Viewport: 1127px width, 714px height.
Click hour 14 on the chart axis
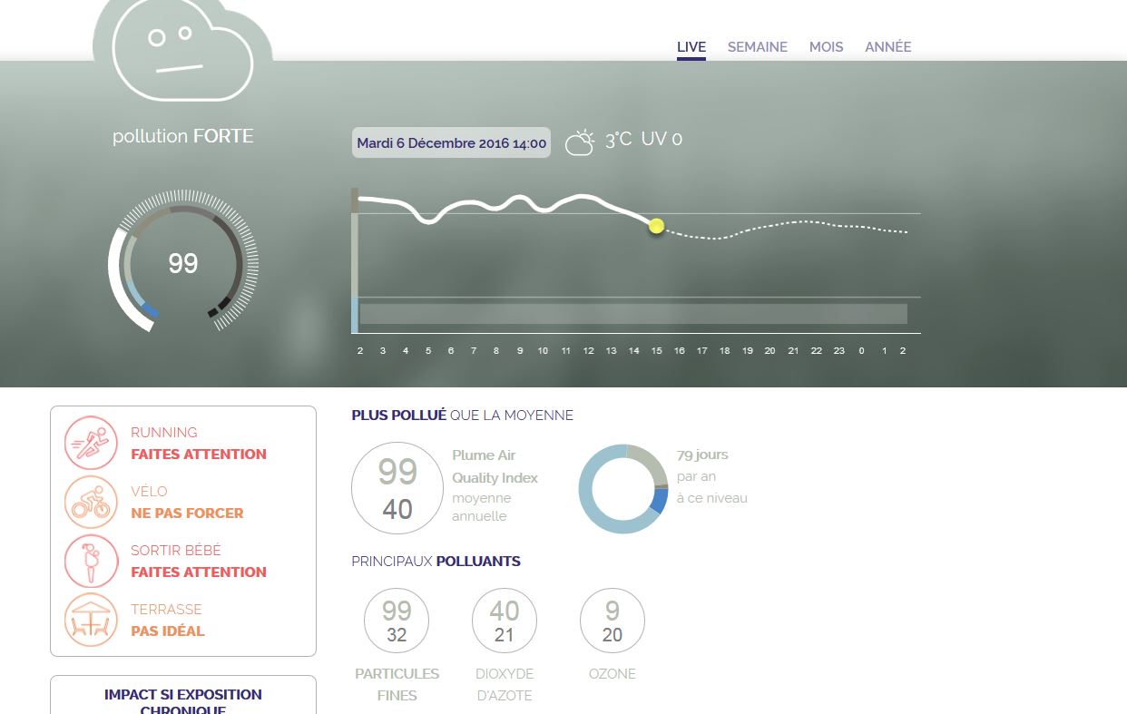click(x=633, y=350)
